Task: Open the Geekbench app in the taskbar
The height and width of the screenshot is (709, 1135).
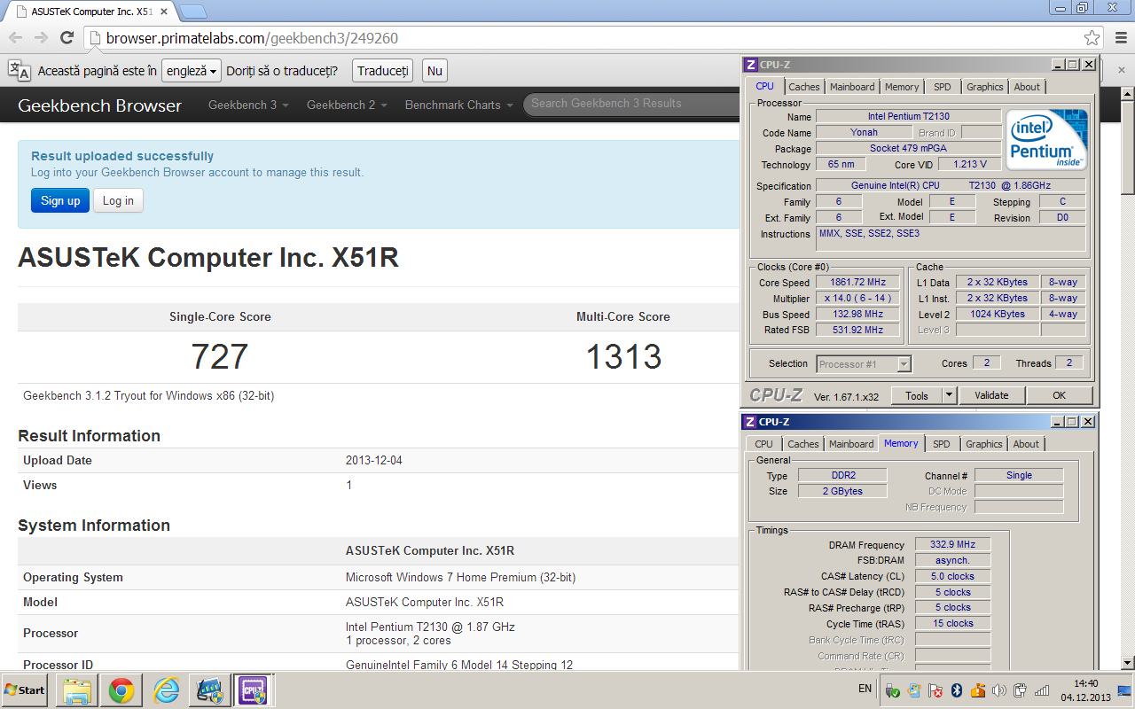Action: (x=210, y=690)
